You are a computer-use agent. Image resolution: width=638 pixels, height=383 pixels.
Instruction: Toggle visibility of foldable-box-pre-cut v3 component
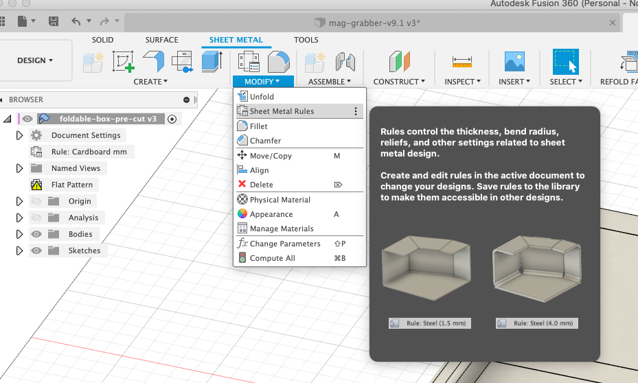click(27, 119)
